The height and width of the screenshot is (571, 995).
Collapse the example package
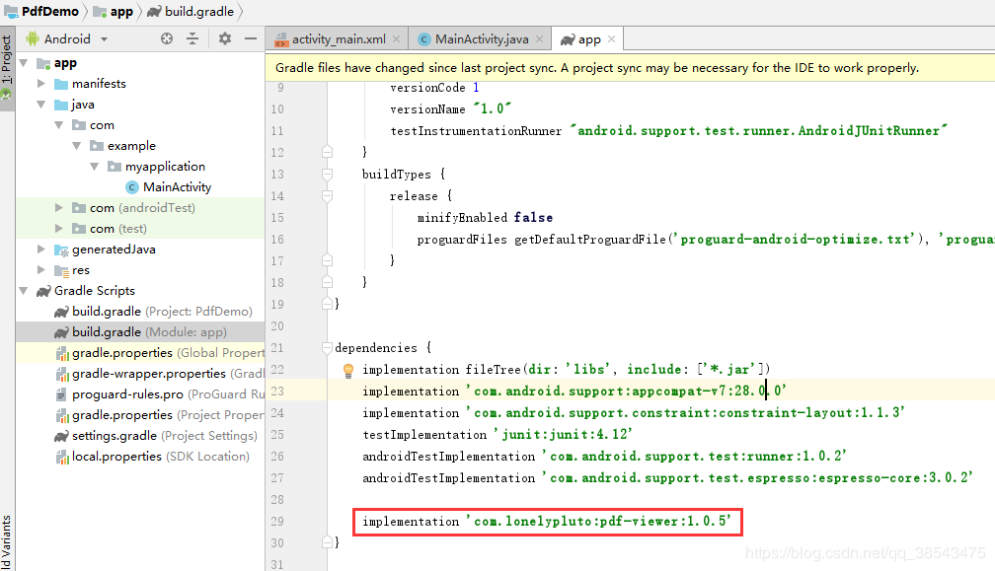point(77,145)
